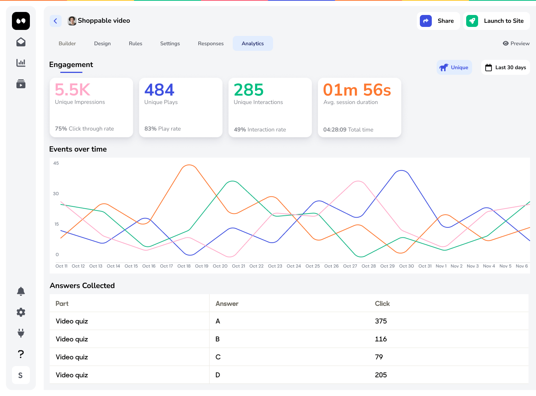Screen dimensions: 536x396
Task: Click the app logo in sidebar
Action: [x=21, y=21]
